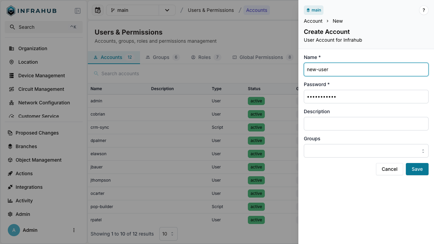The width and height of the screenshot is (434, 244).
Task: Click the Description input field
Action: click(366, 124)
